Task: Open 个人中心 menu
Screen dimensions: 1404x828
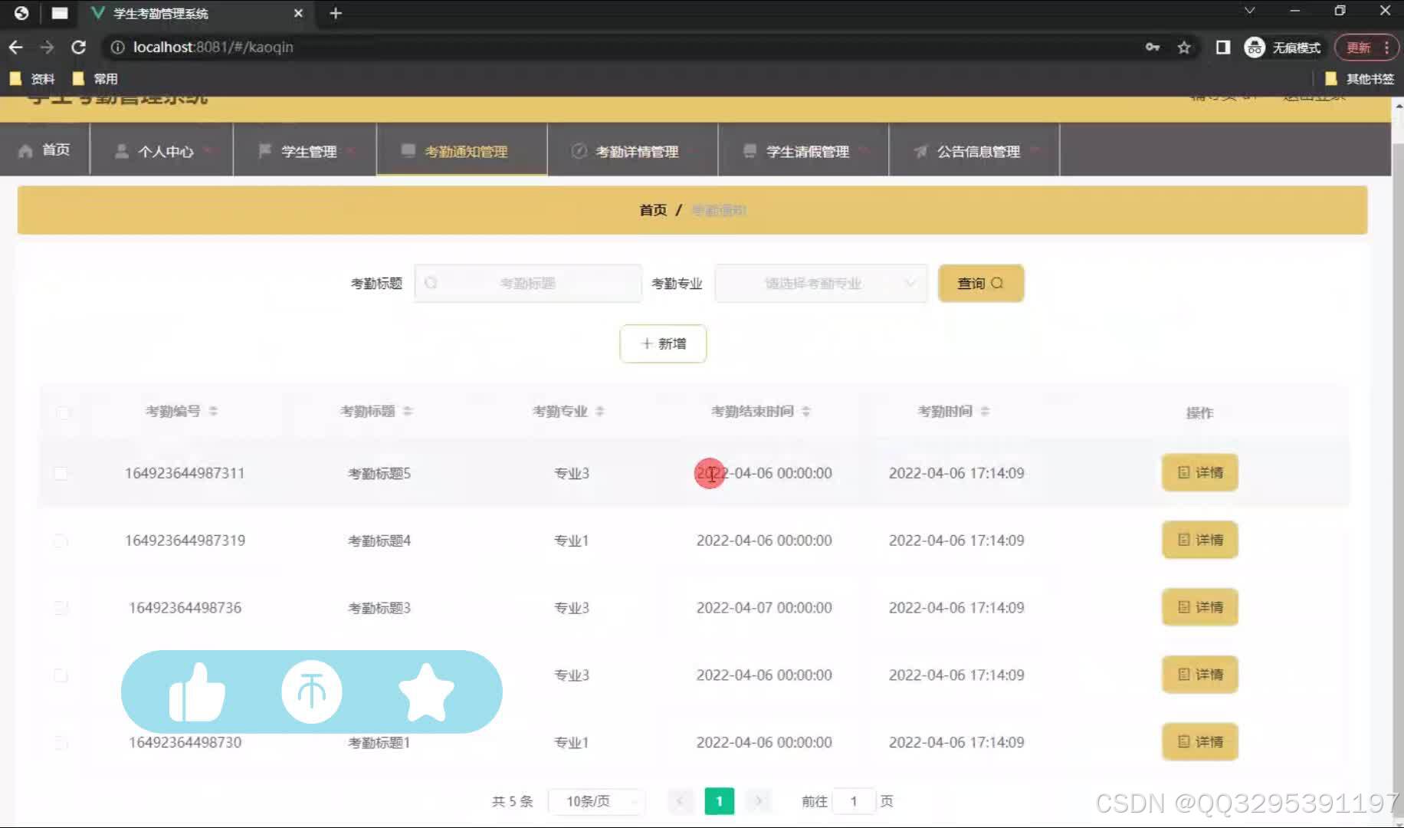Action: [162, 150]
